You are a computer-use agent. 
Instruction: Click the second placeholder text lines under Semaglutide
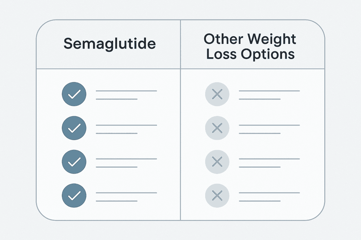[x=127, y=129]
